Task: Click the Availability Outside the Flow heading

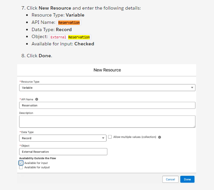Action: [x=37, y=158]
